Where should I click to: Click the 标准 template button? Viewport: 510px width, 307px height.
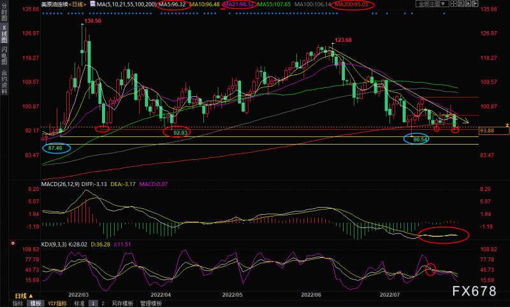tap(79, 303)
